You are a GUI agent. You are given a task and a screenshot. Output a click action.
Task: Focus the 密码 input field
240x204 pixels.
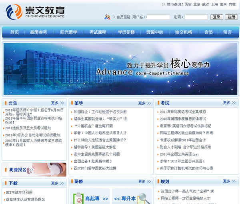coord(196,17)
